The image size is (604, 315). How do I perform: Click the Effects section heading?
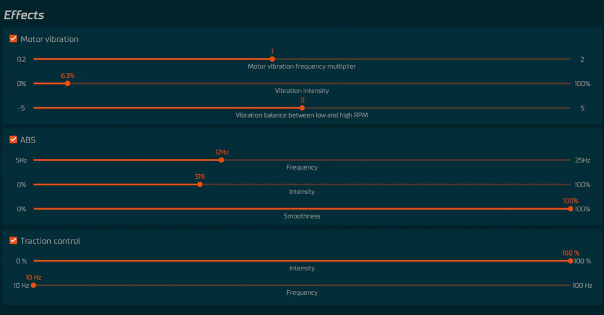(x=24, y=15)
